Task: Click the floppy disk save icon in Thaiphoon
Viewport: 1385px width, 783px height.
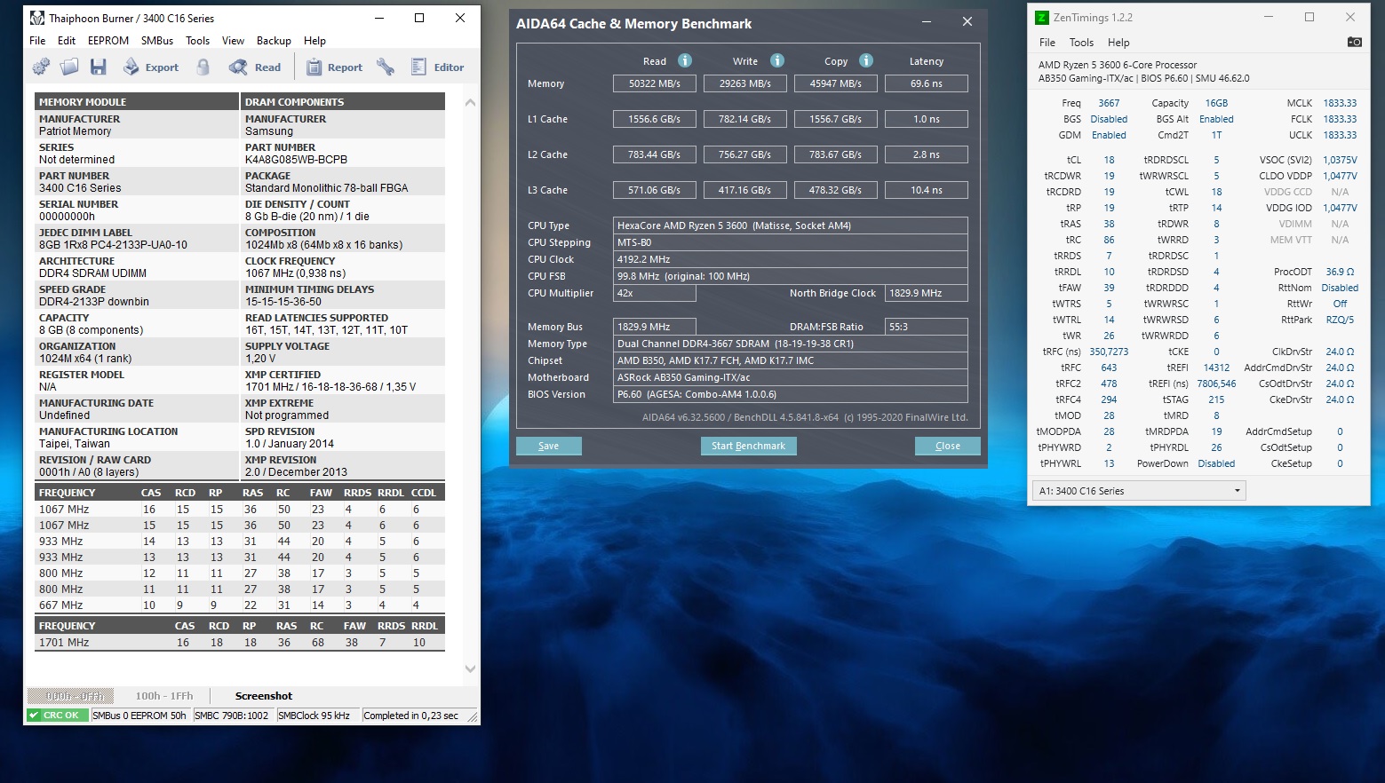Action: coord(99,67)
